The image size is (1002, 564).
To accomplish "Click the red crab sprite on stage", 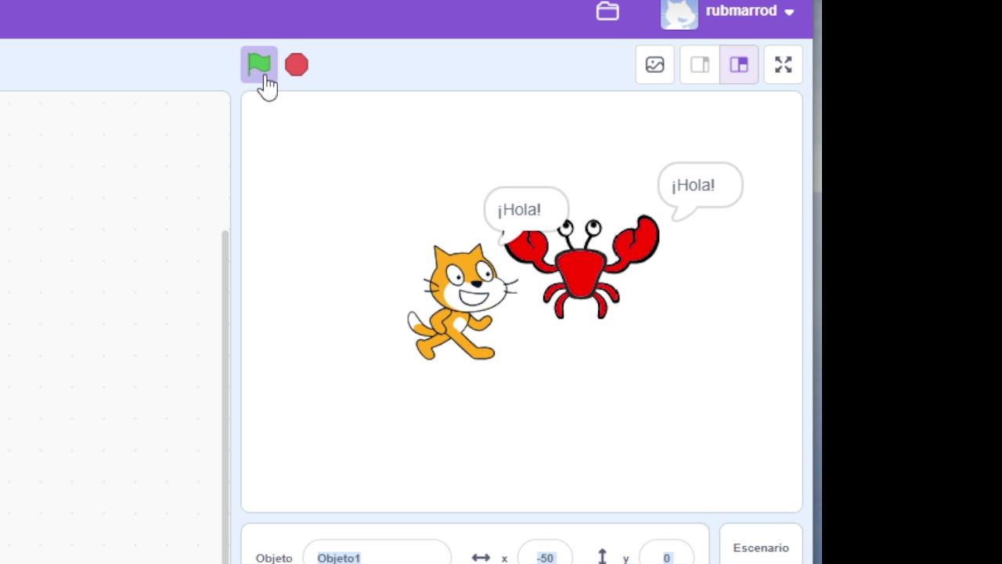I will tap(583, 267).
